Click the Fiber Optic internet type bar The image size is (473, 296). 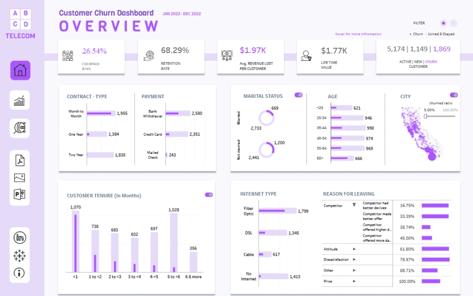(277, 211)
